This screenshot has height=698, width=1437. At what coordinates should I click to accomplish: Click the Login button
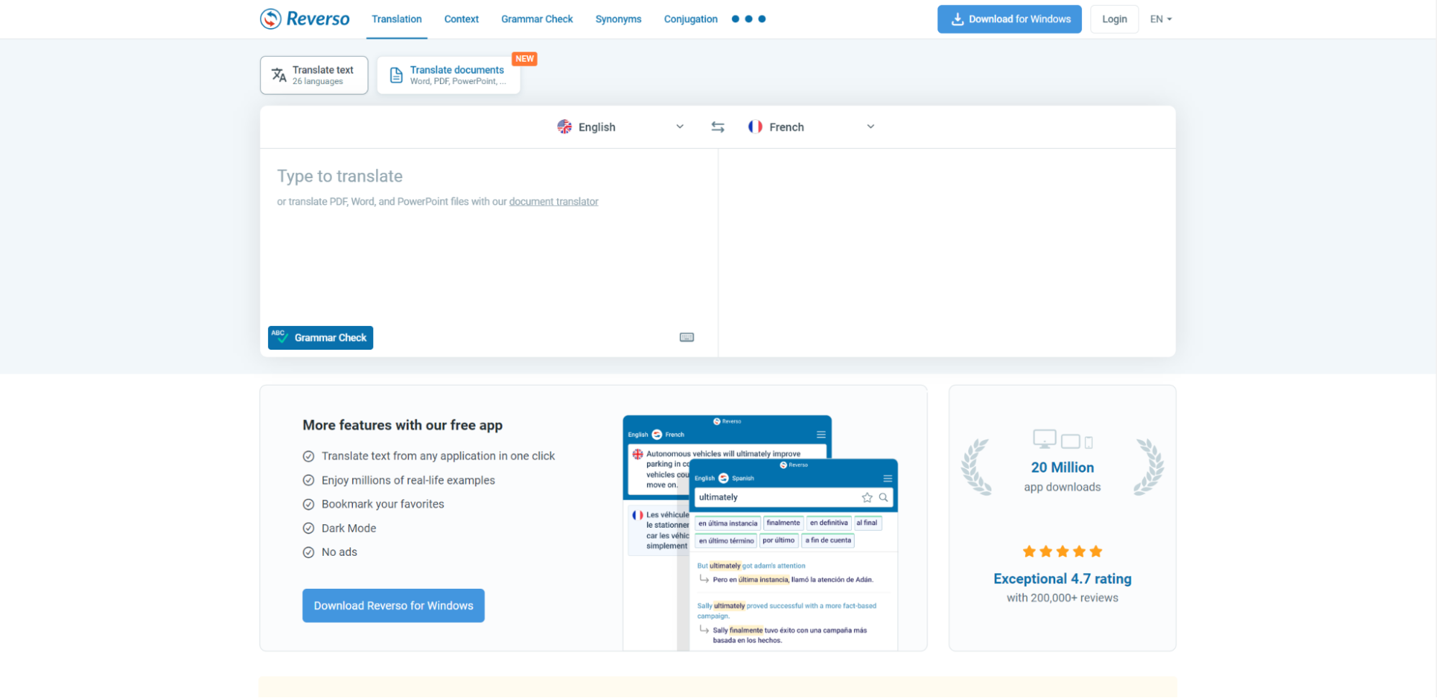pyautogui.click(x=1114, y=19)
